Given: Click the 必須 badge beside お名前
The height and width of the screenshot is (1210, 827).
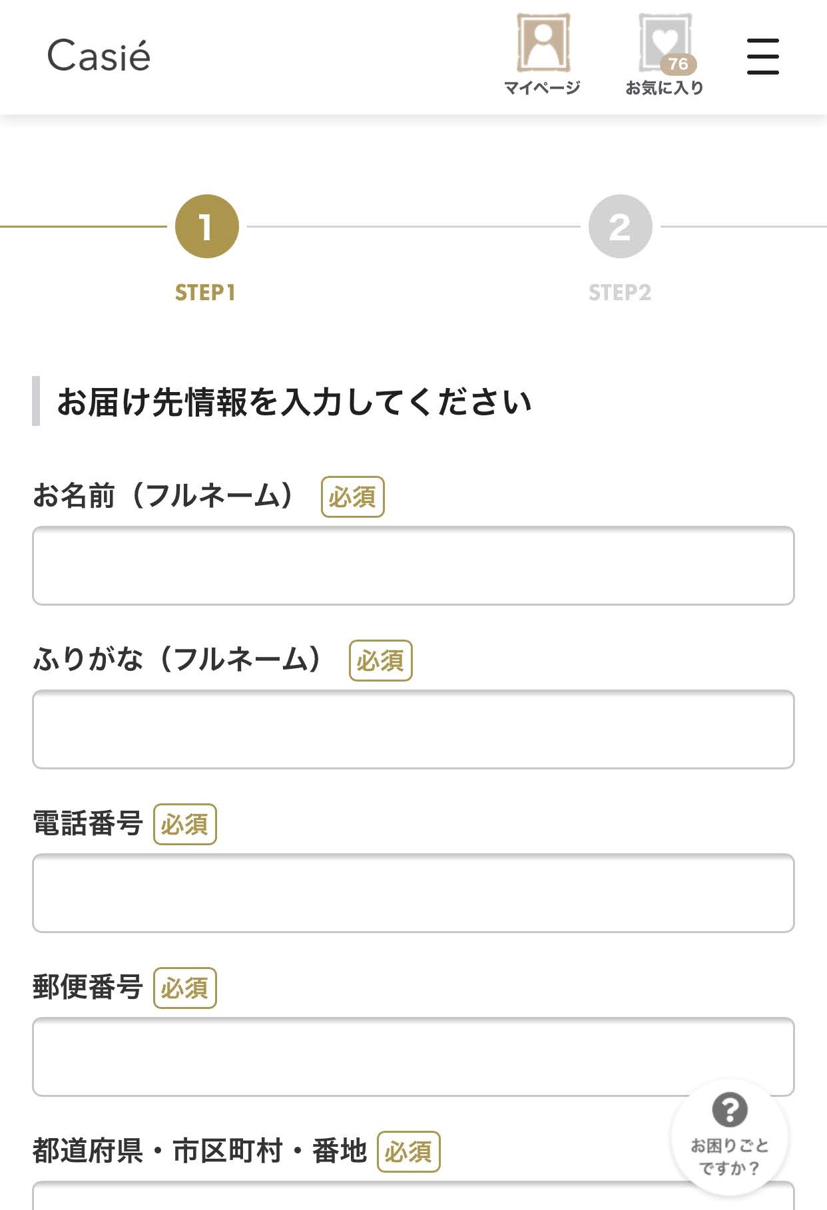Looking at the screenshot, I should tap(353, 497).
